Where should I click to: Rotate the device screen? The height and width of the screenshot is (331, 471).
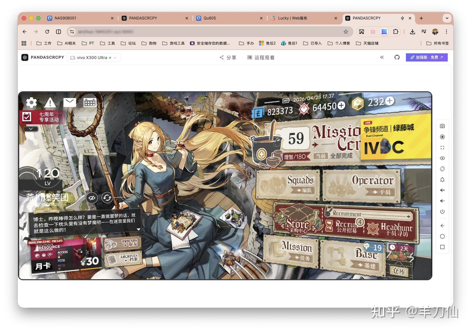tap(442, 169)
